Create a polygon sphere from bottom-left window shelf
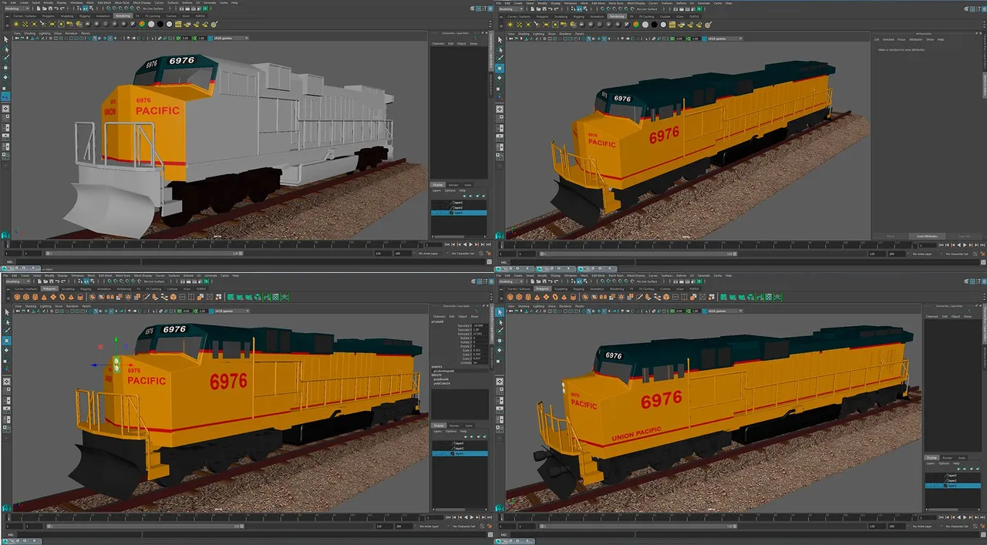 click(17, 297)
